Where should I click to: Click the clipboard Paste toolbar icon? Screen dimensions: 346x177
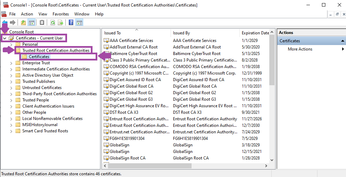(x=42, y=22)
